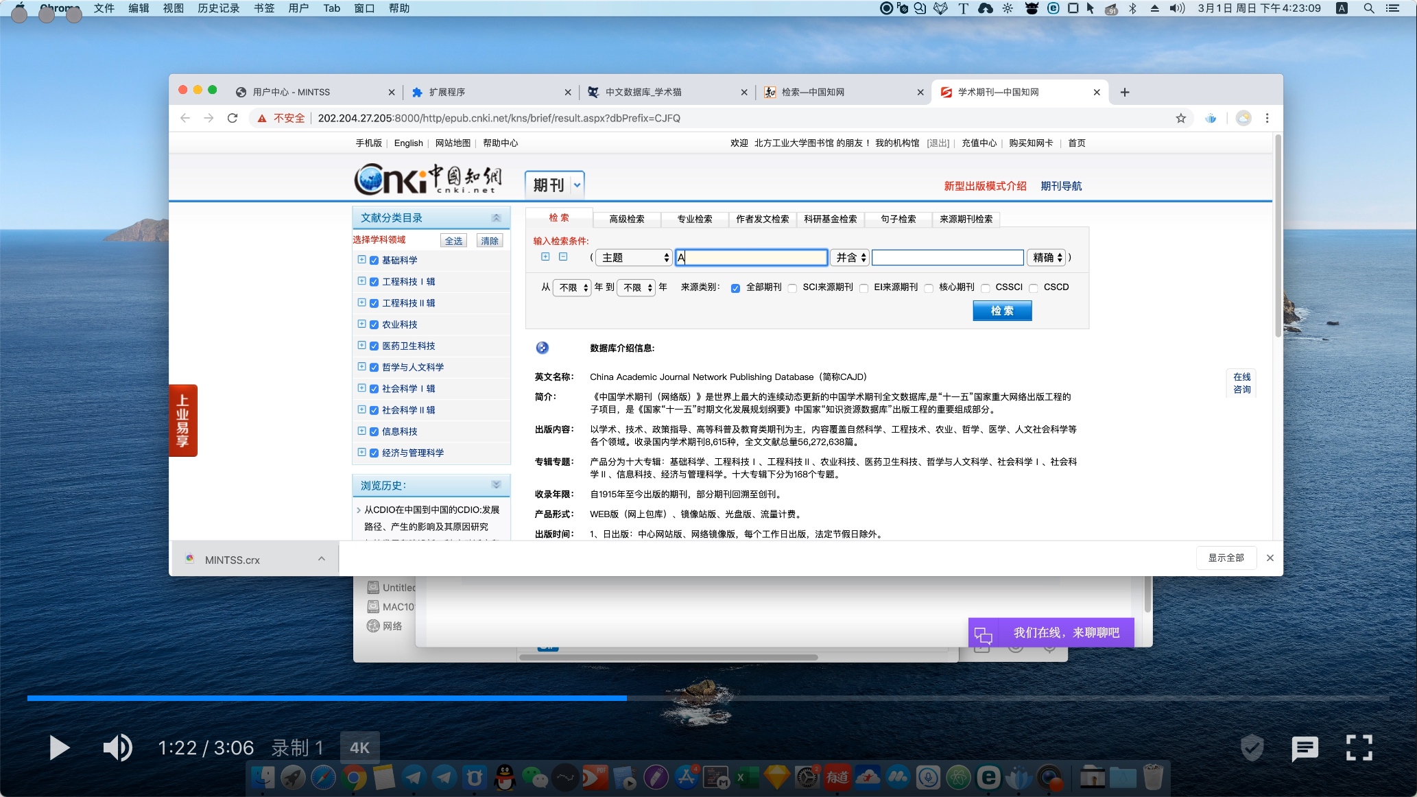The width and height of the screenshot is (1417, 797).
Task: Bookmark page with the star icon
Action: point(1180,118)
